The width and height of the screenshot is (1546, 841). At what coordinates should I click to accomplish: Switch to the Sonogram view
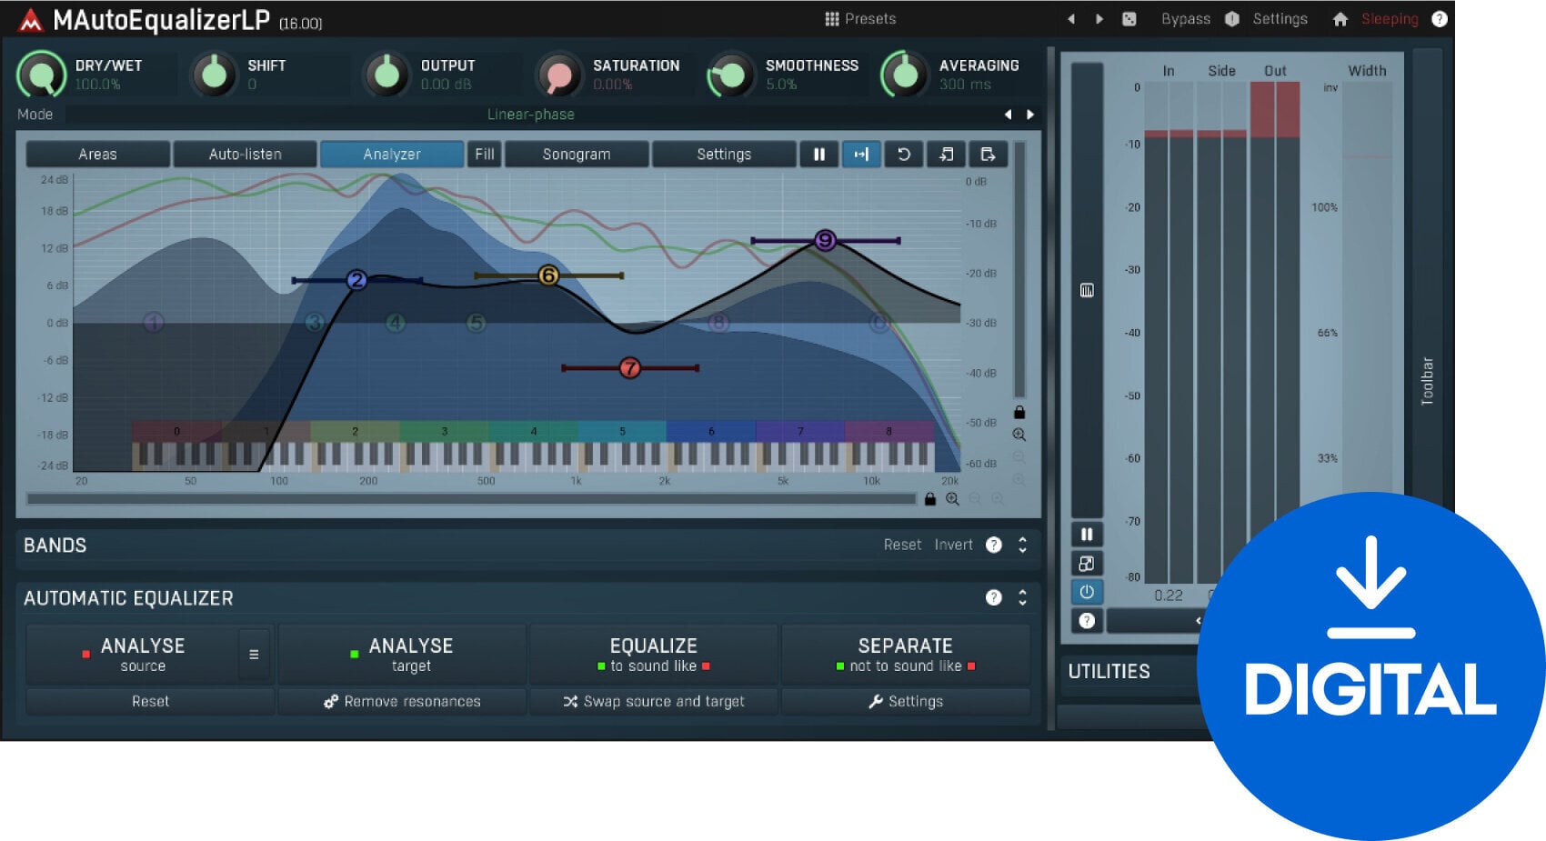[577, 155]
